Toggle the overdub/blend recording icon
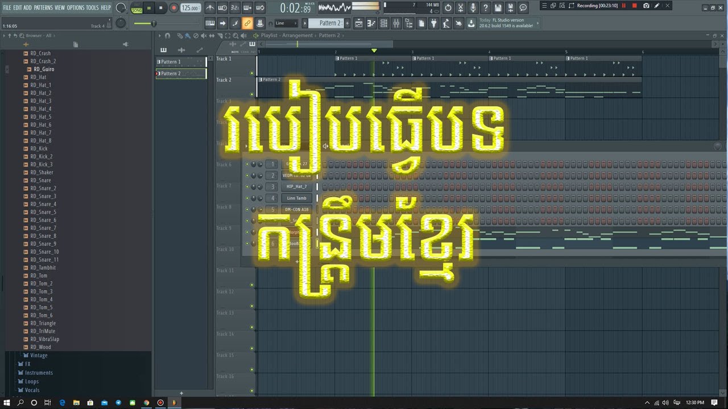The image size is (728, 409). tap(247, 8)
